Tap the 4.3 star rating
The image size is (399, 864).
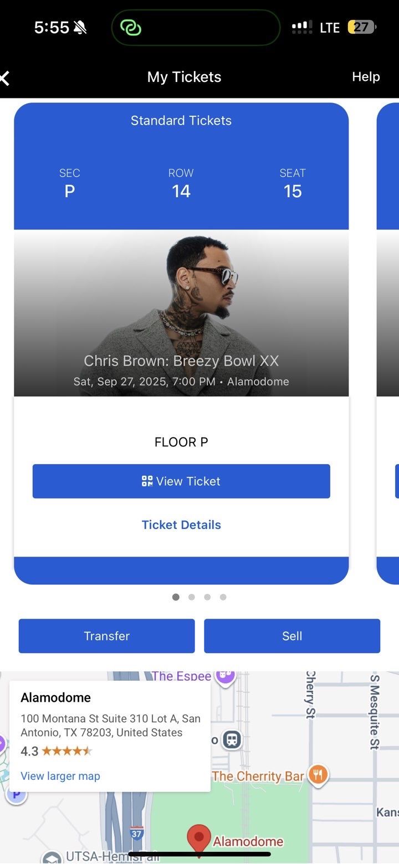tap(55, 751)
